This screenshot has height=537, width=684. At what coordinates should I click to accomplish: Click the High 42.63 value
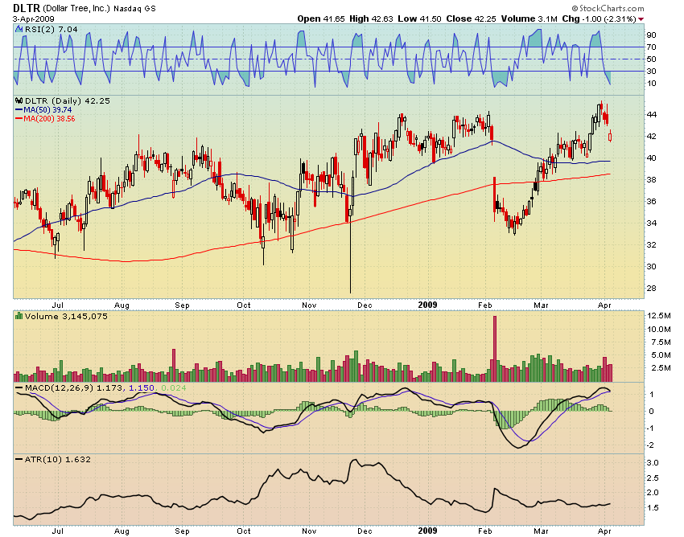pos(370,18)
